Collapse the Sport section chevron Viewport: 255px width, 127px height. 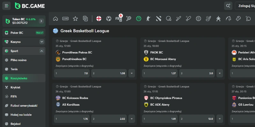pos(42,51)
